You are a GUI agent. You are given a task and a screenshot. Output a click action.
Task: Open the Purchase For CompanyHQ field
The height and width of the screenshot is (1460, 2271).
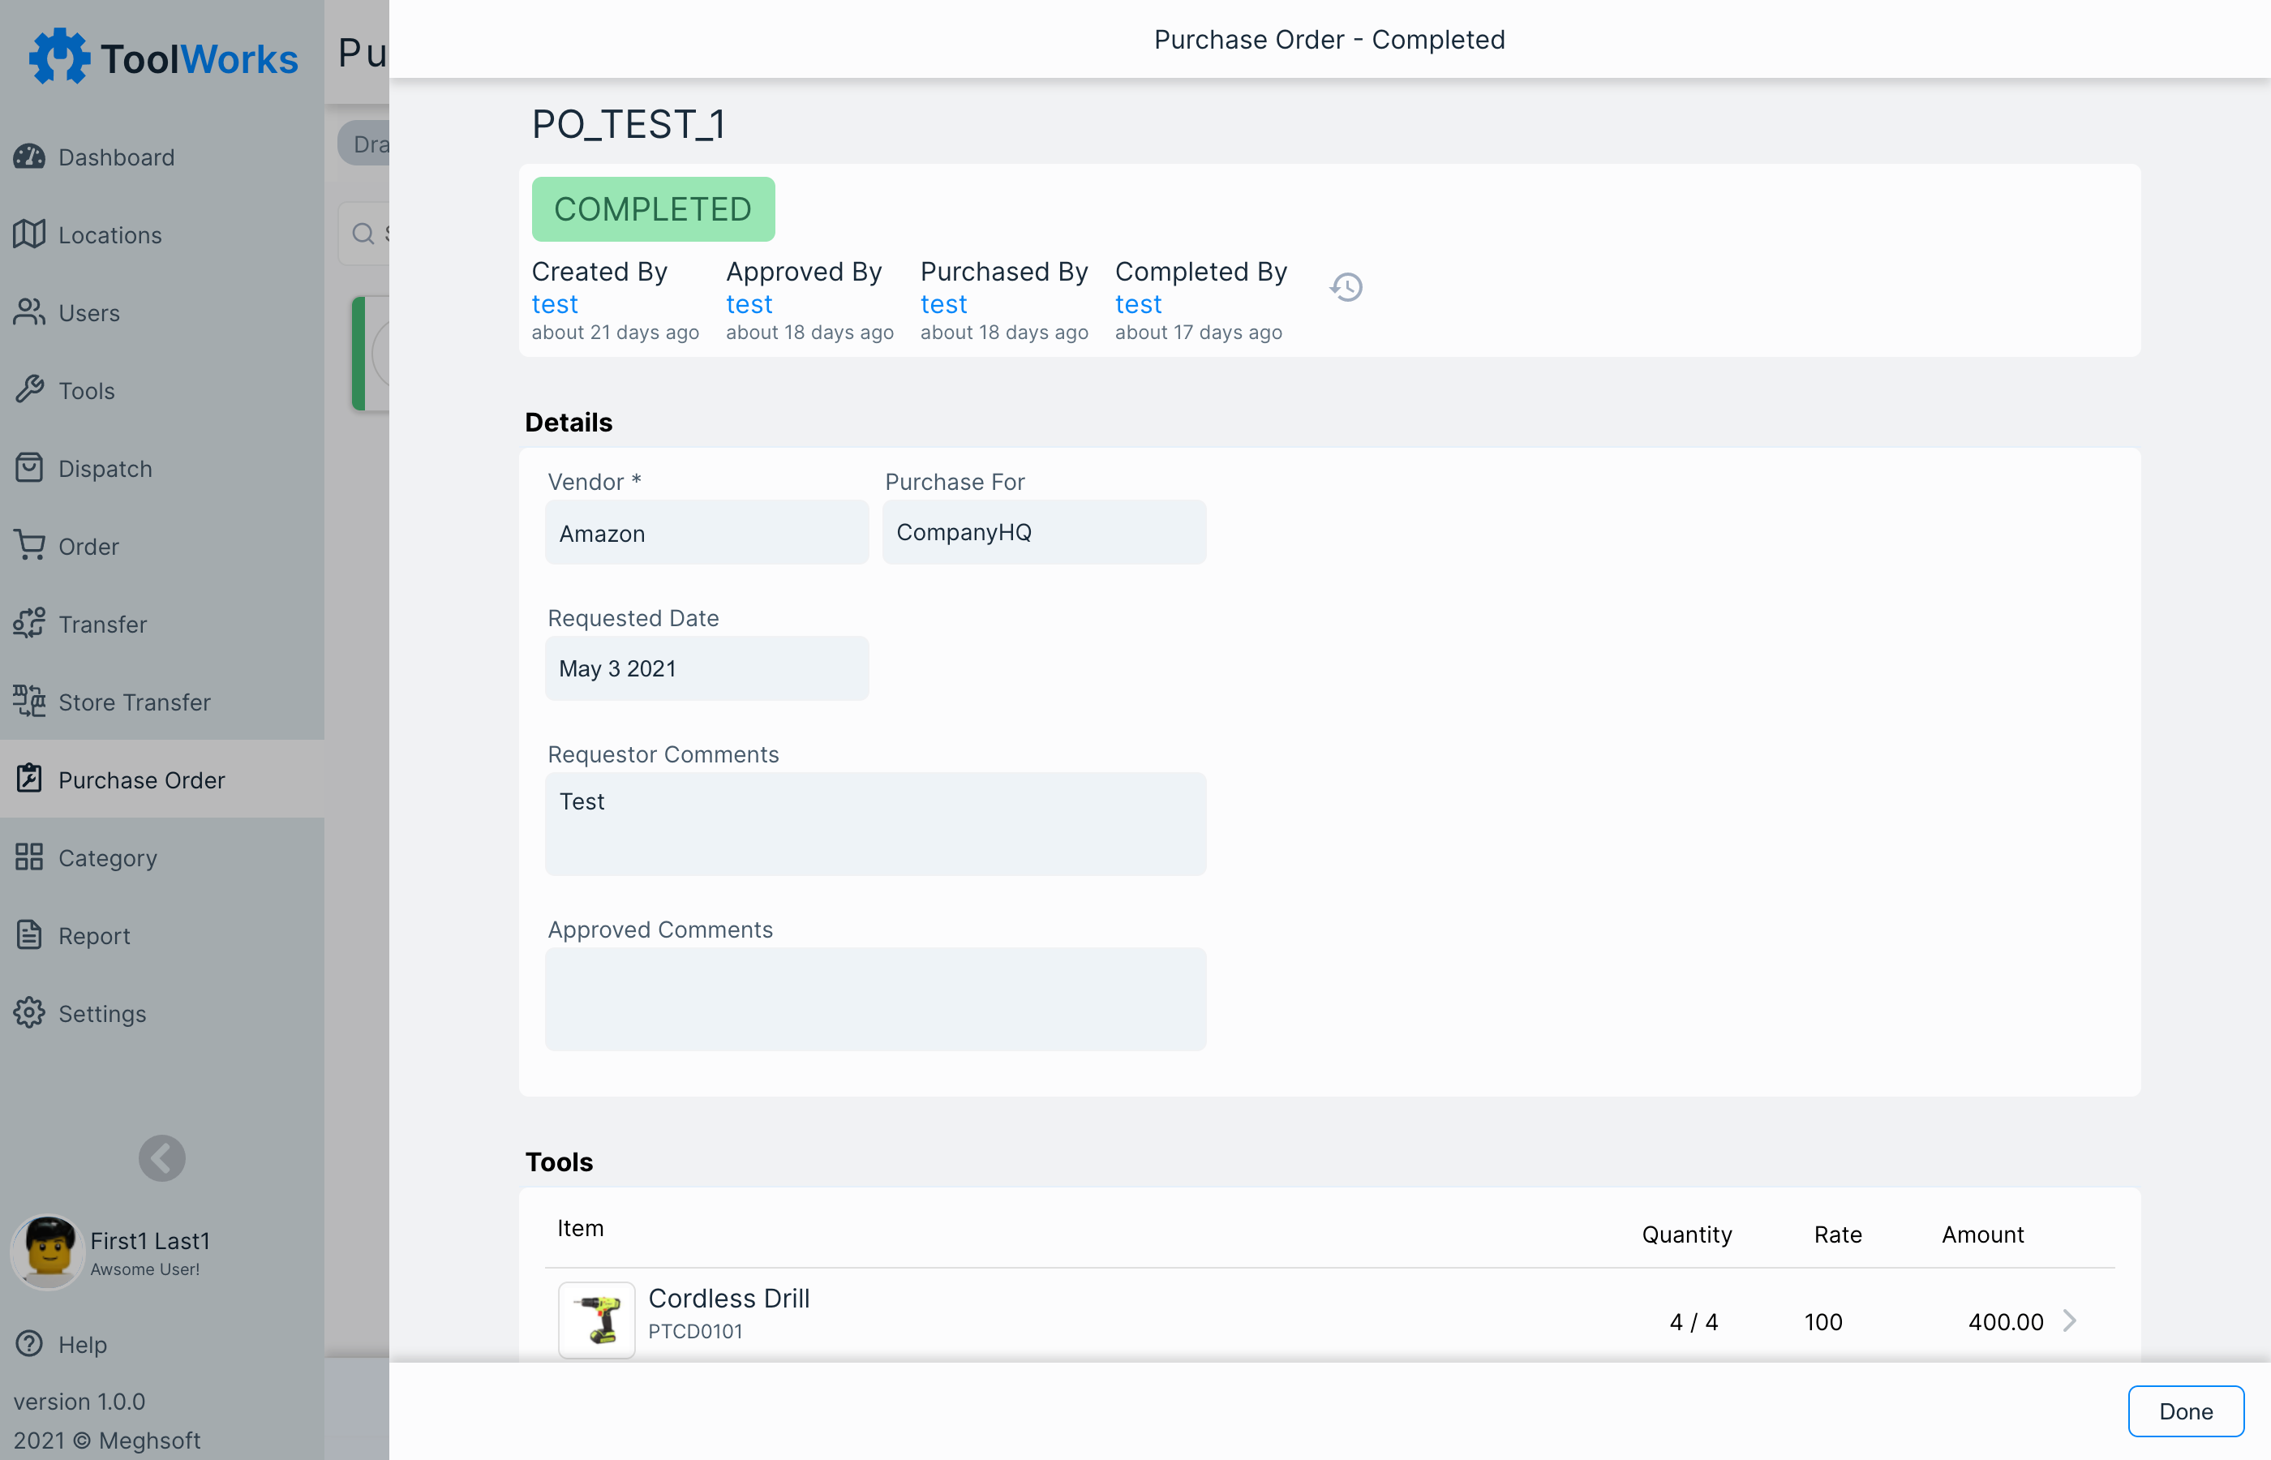point(1044,533)
